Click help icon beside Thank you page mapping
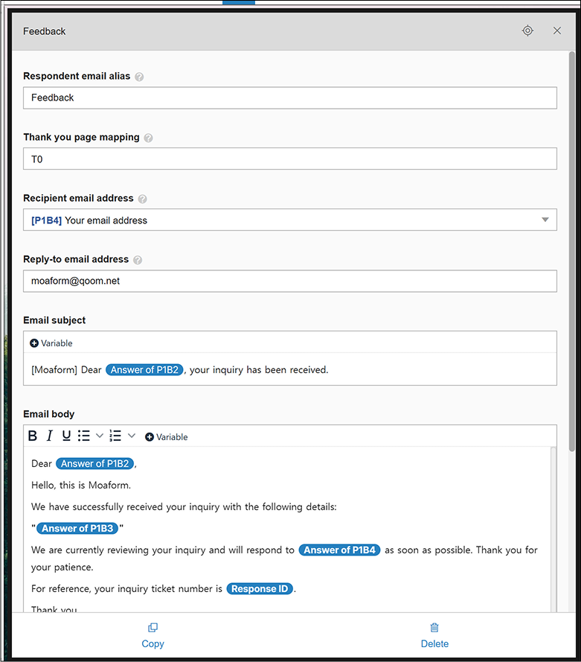This screenshot has height=662, width=581. click(149, 138)
